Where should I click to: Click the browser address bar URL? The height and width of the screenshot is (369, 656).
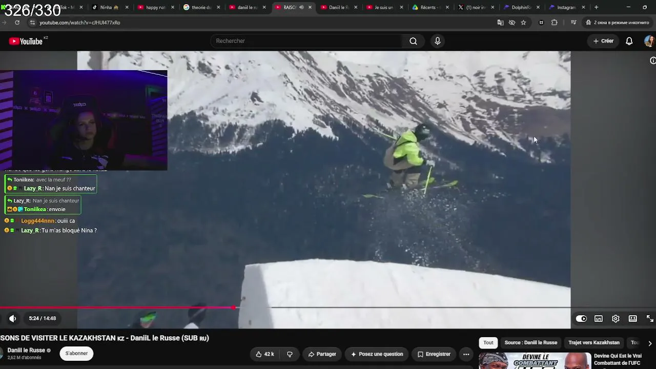80,23
